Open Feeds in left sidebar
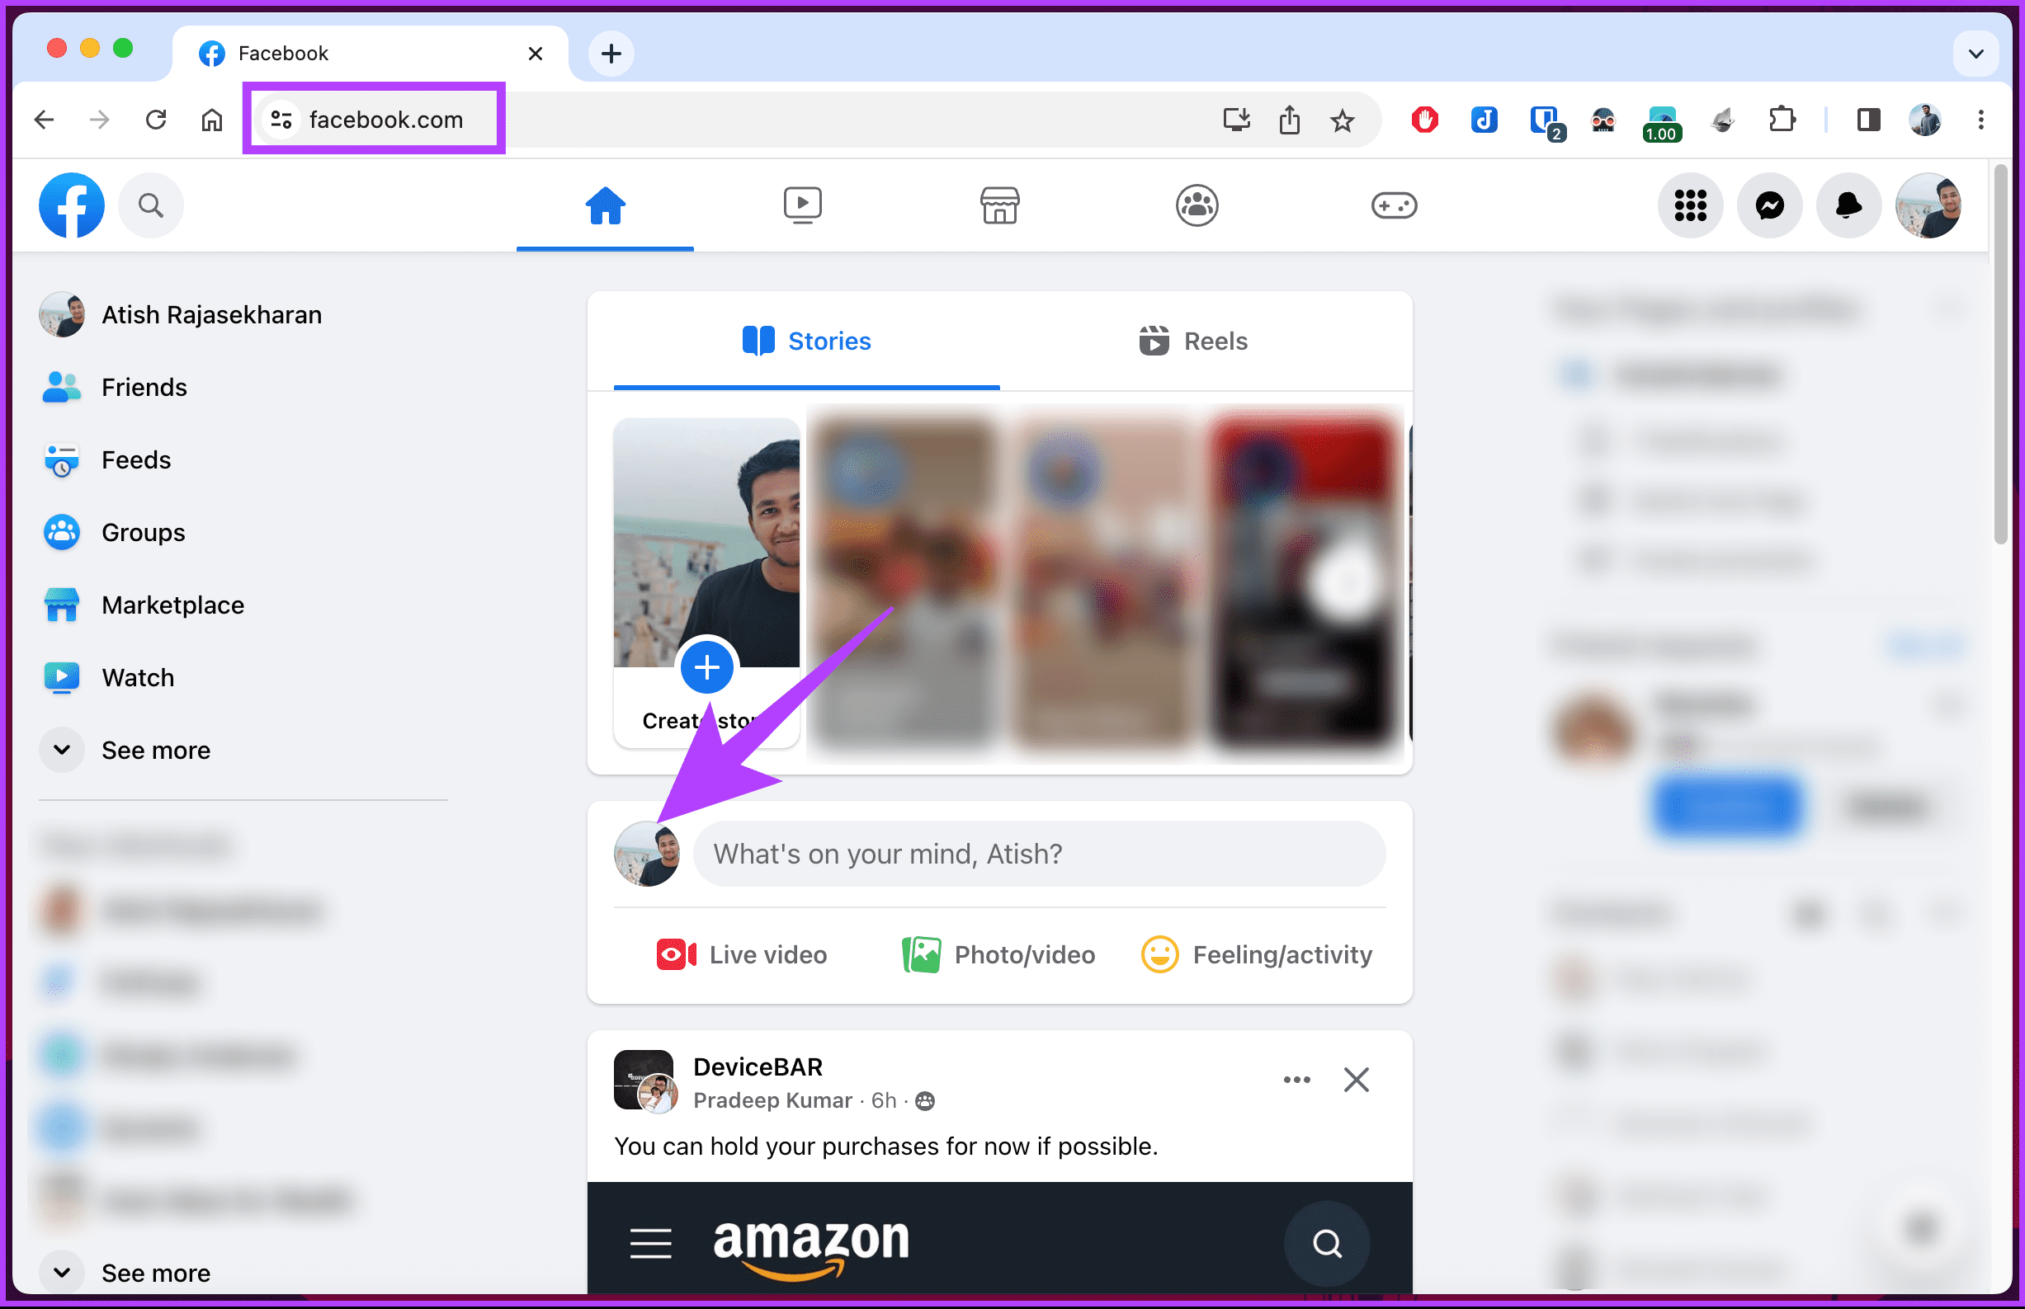The image size is (2025, 1309). click(x=243, y=460)
